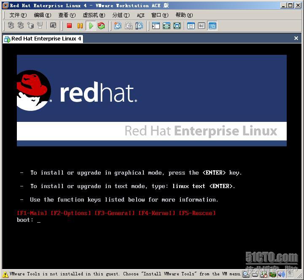Click the boot: prompt input line

click(x=29, y=220)
